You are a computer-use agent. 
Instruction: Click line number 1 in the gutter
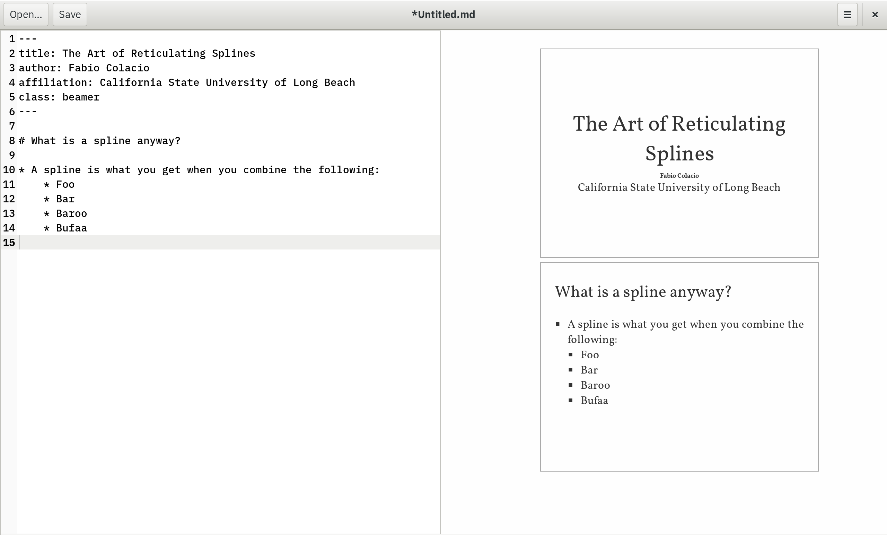tap(12, 39)
